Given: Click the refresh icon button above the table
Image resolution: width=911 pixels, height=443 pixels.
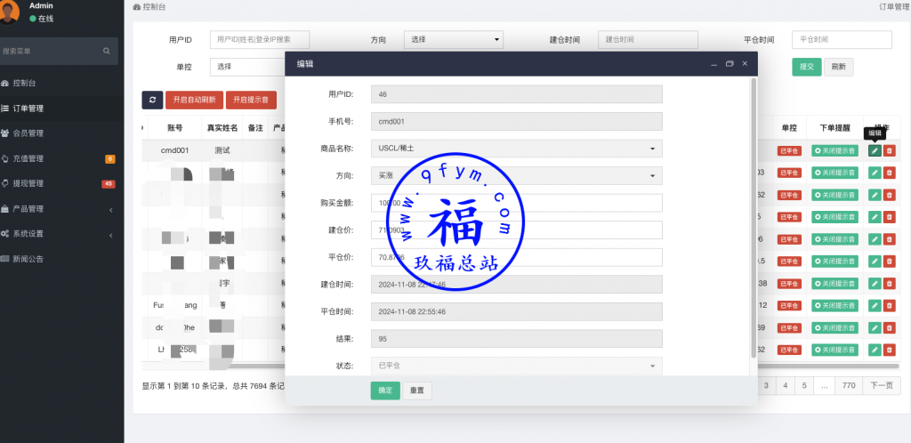Looking at the screenshot, I should click(153, 100).
